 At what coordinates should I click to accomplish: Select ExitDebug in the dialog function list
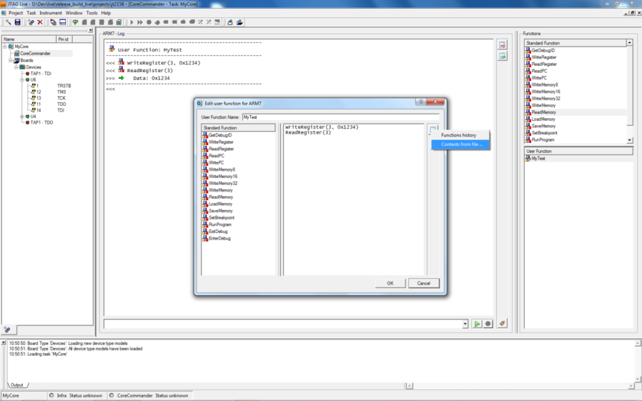click(218, 231)
